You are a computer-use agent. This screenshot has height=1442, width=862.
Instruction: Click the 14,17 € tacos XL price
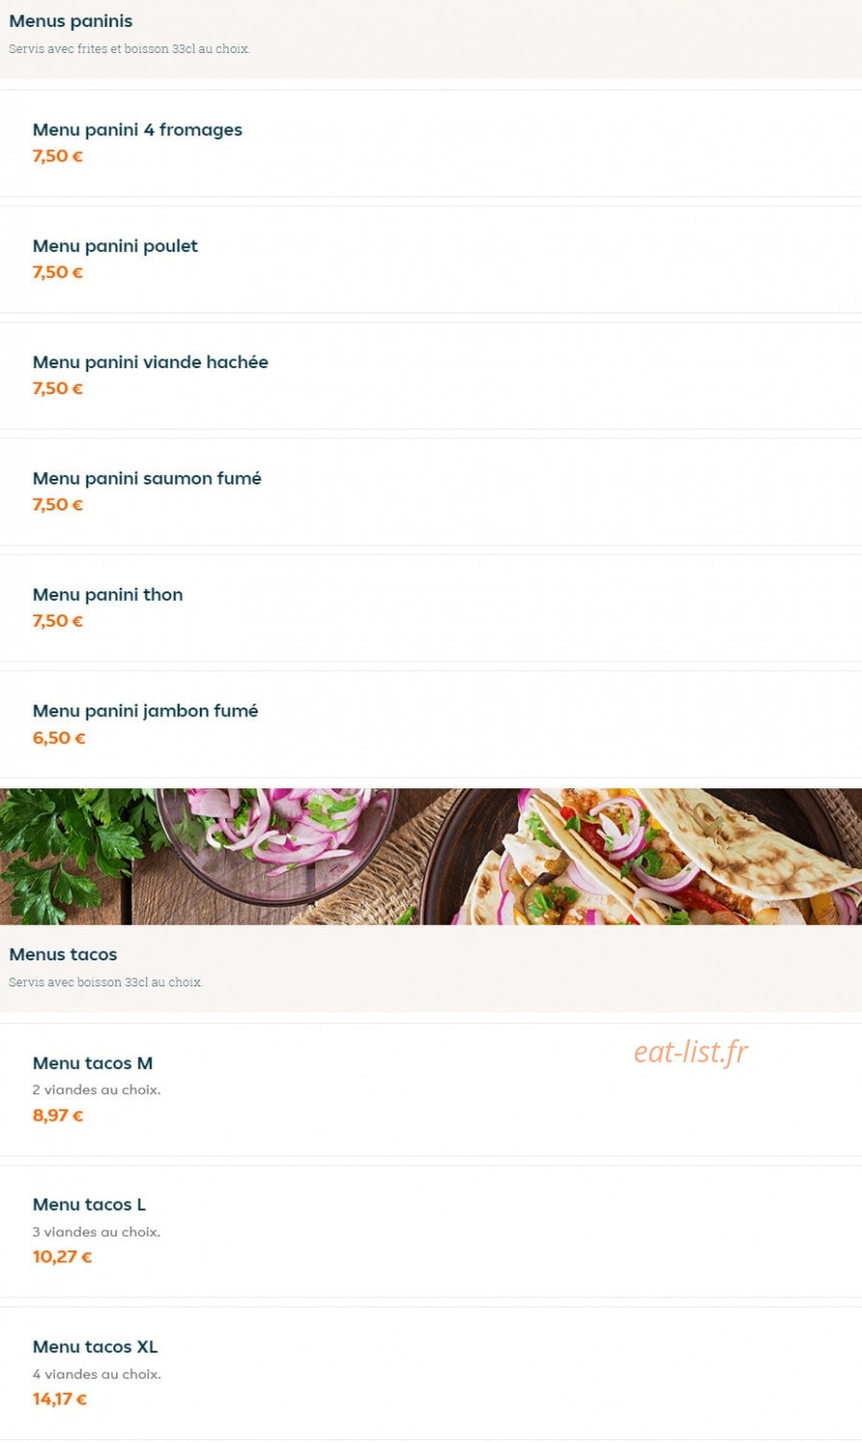click(x=60, y=1399)
